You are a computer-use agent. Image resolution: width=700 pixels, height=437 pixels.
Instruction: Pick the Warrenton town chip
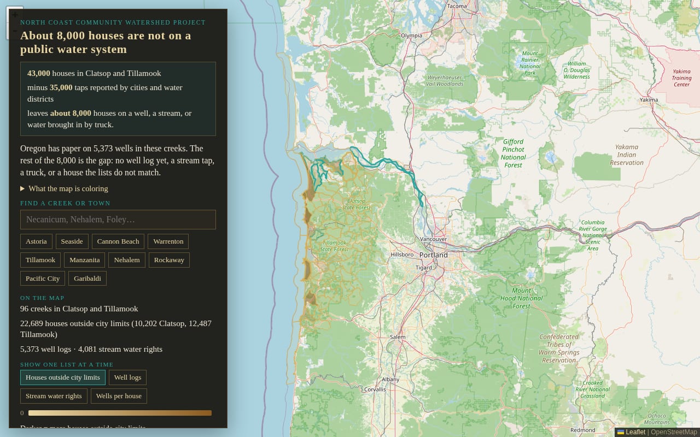tap(168, 241)
